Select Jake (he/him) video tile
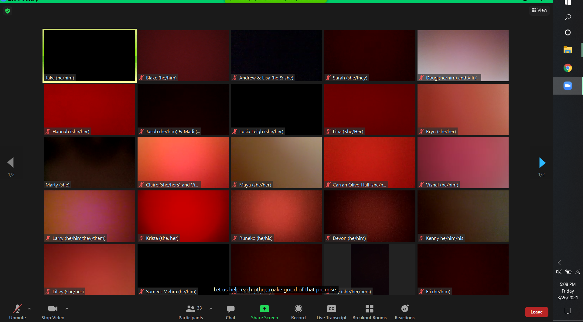Image resolution: width=583 pixels, height=322 pixels. 90,56
